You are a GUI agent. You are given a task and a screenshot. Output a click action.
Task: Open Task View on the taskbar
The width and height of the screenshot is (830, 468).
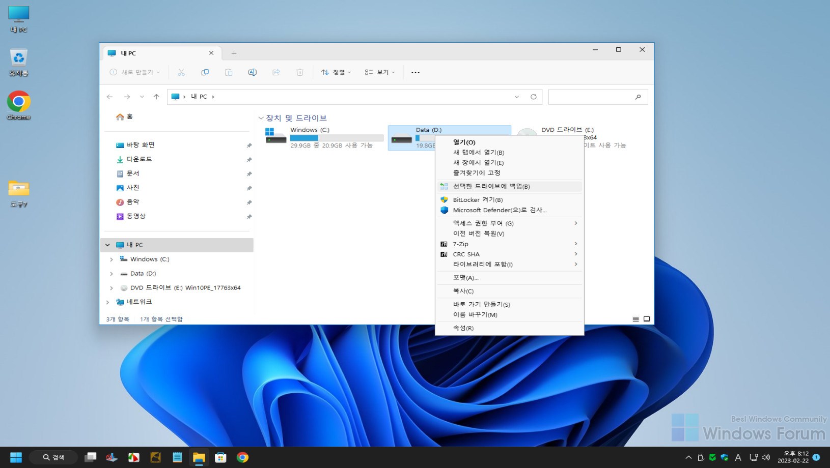(91, 457)
